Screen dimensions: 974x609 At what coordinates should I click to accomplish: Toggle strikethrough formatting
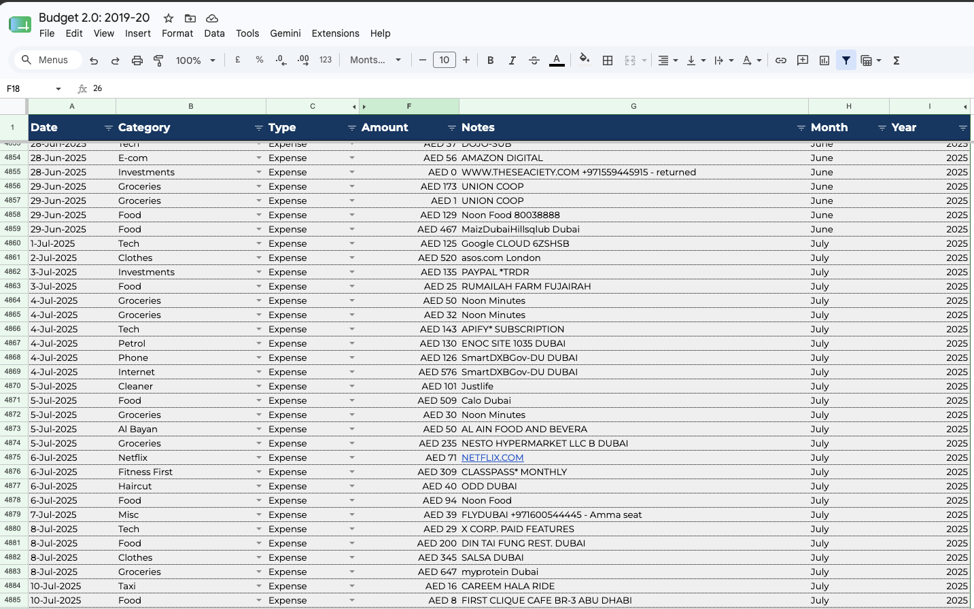click(534, 60)
